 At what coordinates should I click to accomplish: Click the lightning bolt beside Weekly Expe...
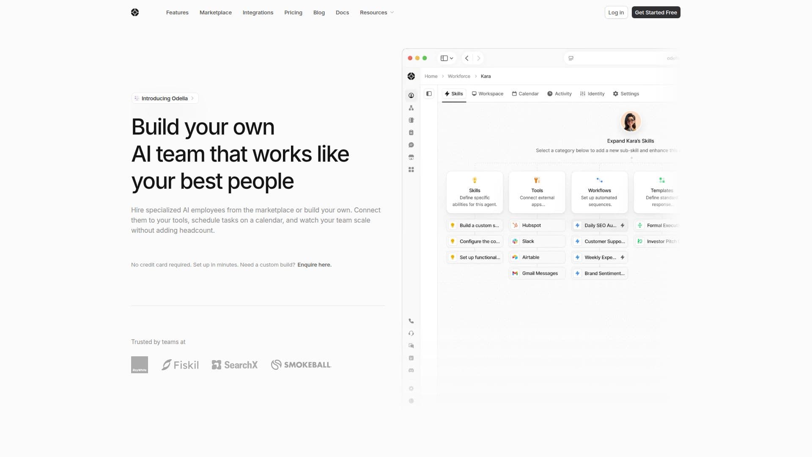pyautogui.click(x=623, y=257)
